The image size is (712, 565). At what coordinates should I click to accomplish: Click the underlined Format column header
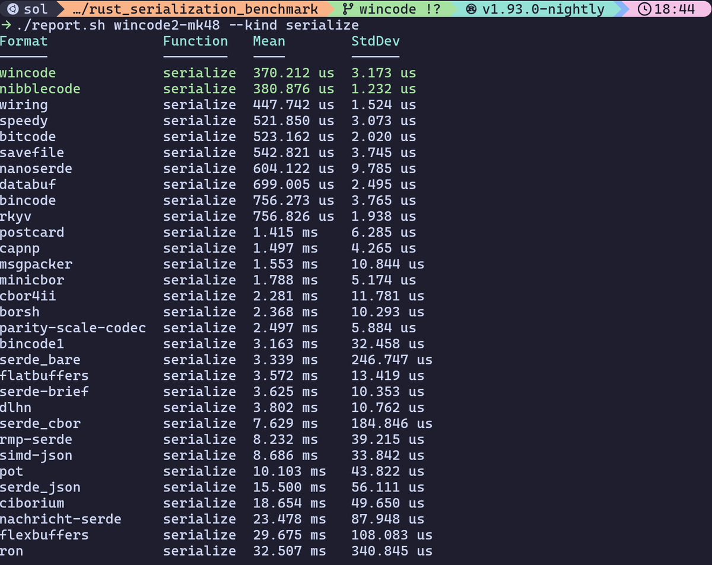24,41
